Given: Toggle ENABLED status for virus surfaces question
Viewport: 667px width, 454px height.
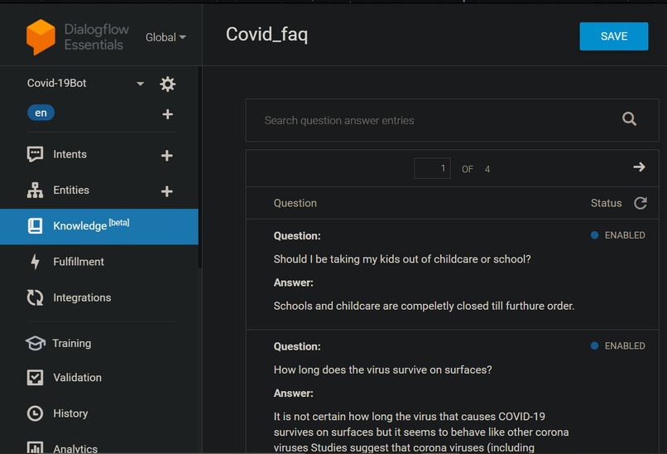Looking at the screenshot, I should (617, 345).
